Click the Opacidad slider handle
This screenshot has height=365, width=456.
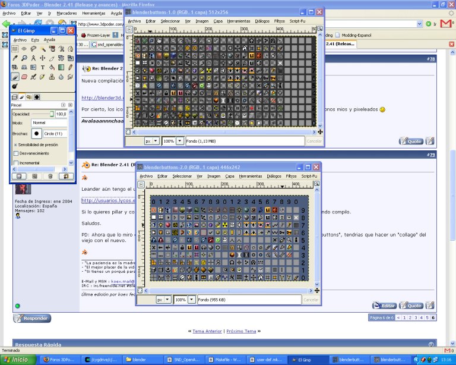[52, 114]
